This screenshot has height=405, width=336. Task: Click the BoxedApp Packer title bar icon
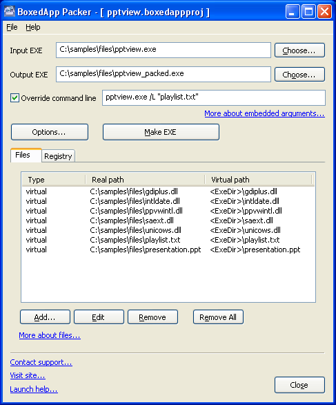(10, 12)
